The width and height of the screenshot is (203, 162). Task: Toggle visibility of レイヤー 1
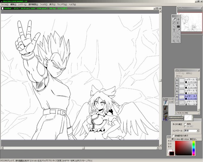[177, 102]
